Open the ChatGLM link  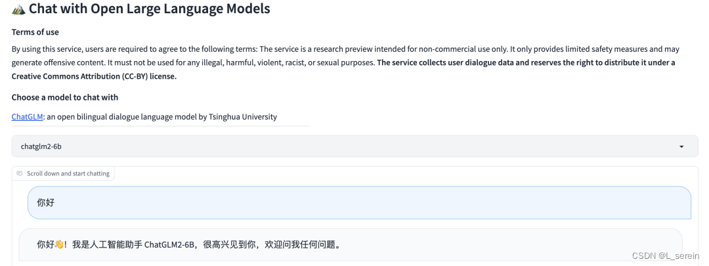27,117
